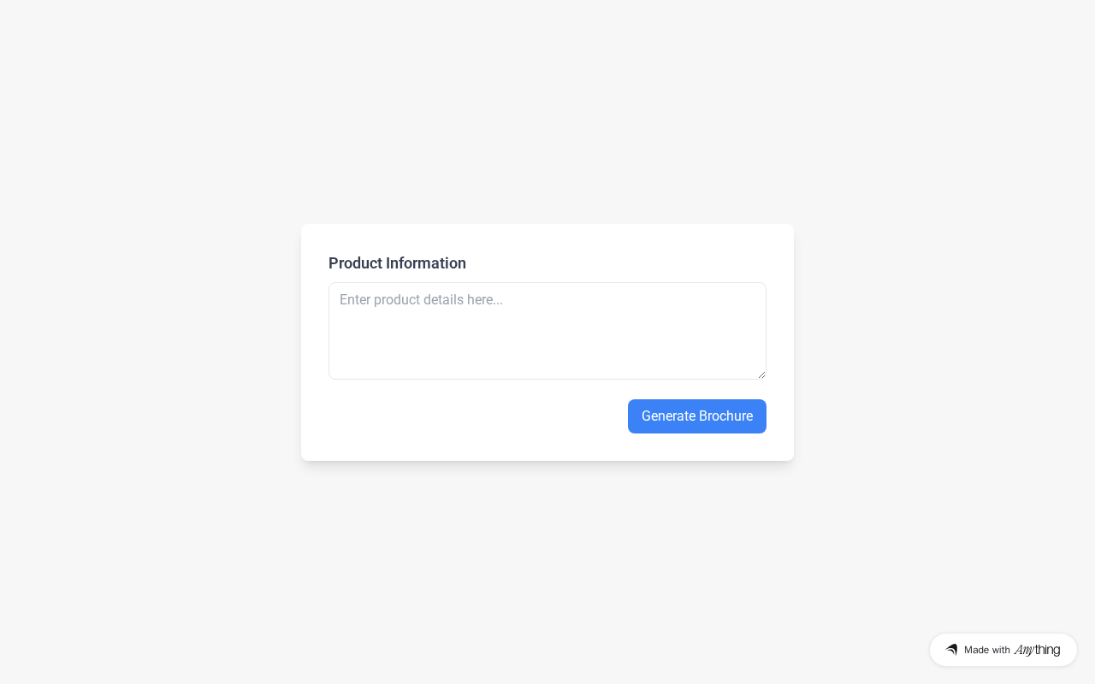Click the bird-shaped logo beside "Made with"

(x=951, y=650)
